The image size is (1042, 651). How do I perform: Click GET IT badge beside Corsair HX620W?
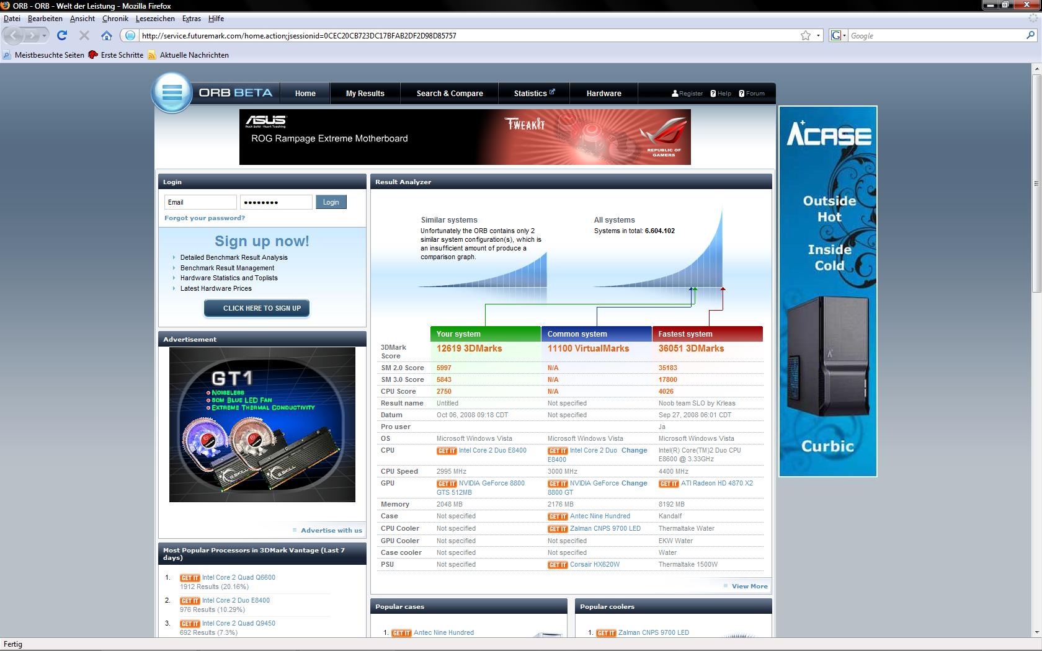pyautogui.click(x=558, y=565)
